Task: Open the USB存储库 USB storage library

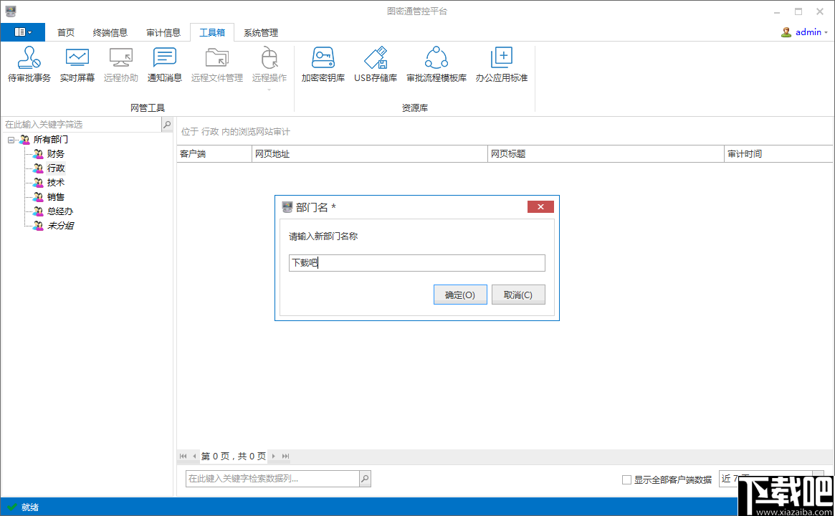Action: tap(375, 64)
